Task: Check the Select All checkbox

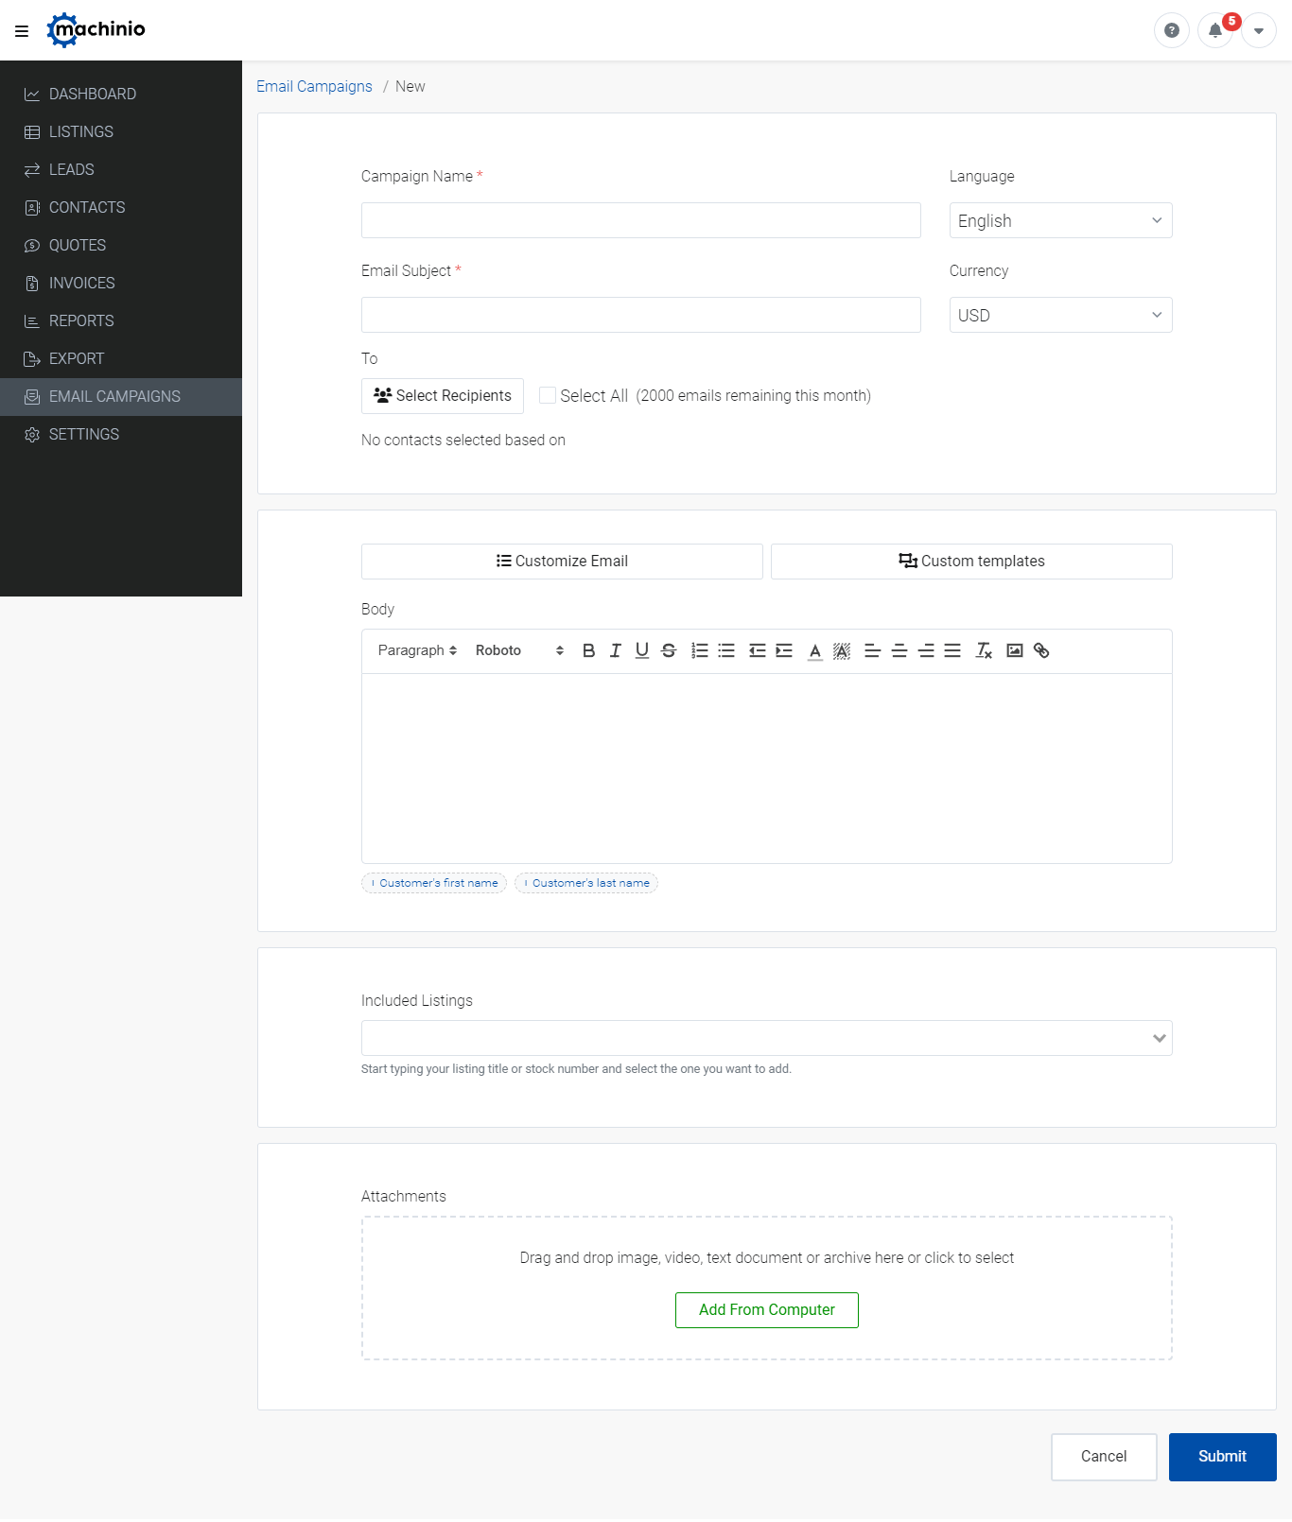Action: point(548,395)
